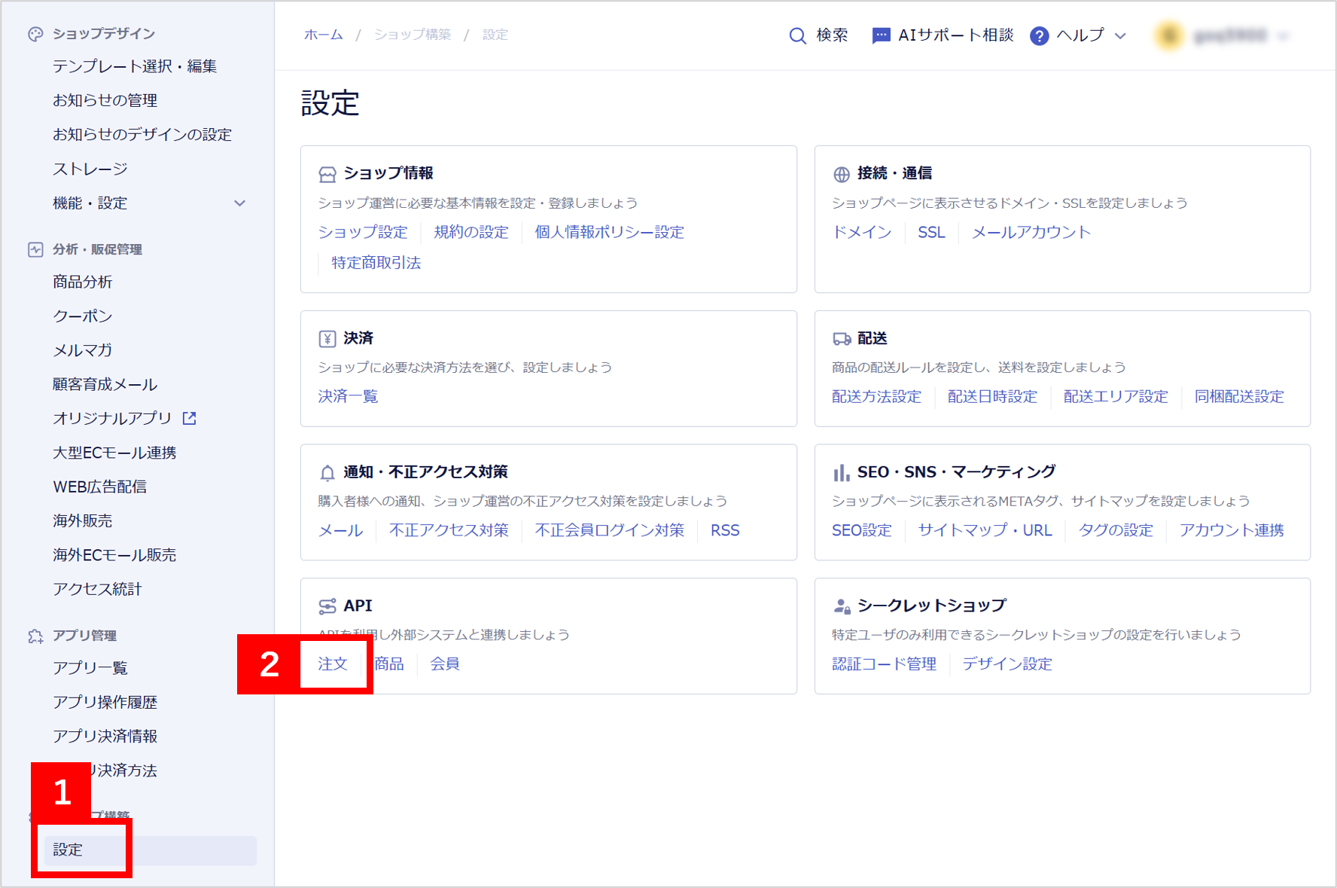Click the user avatar icon
This screenshot has height=888, width=1337.
click(1169, 35)
